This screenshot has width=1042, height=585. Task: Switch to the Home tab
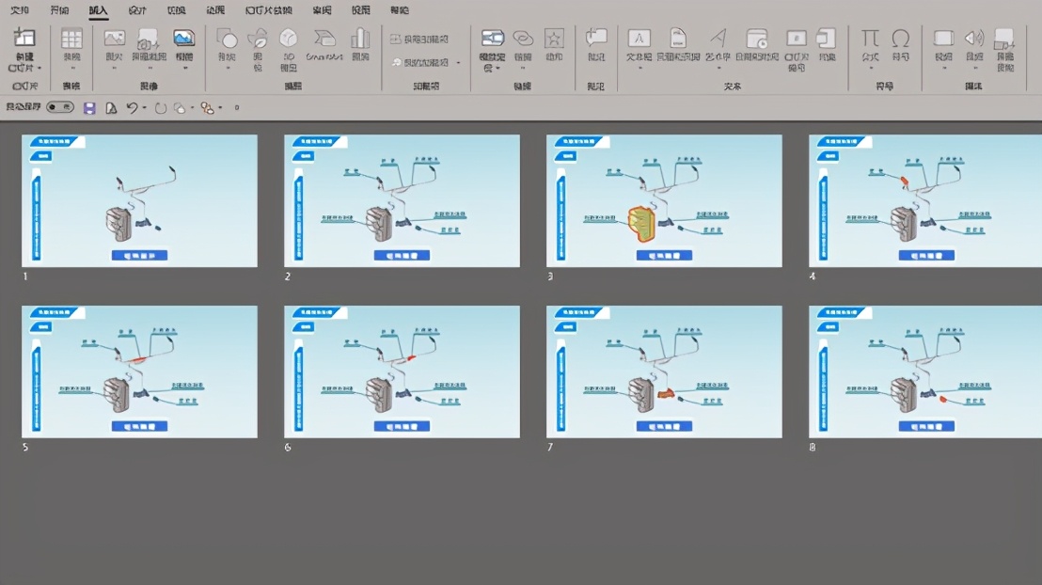59,10
